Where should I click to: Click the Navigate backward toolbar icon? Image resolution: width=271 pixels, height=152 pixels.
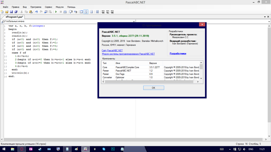[x=46, y=12]
